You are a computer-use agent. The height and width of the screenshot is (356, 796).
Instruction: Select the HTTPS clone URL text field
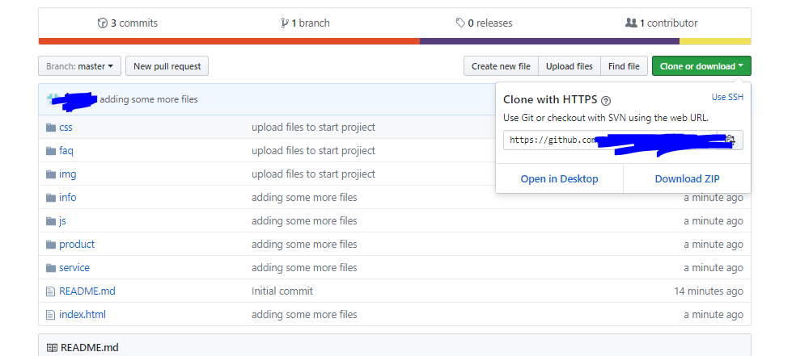(611, 140)
